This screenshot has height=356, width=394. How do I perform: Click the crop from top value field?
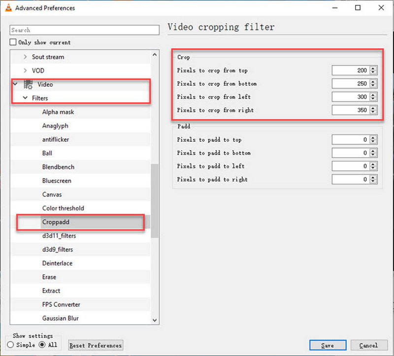[351, 70]
